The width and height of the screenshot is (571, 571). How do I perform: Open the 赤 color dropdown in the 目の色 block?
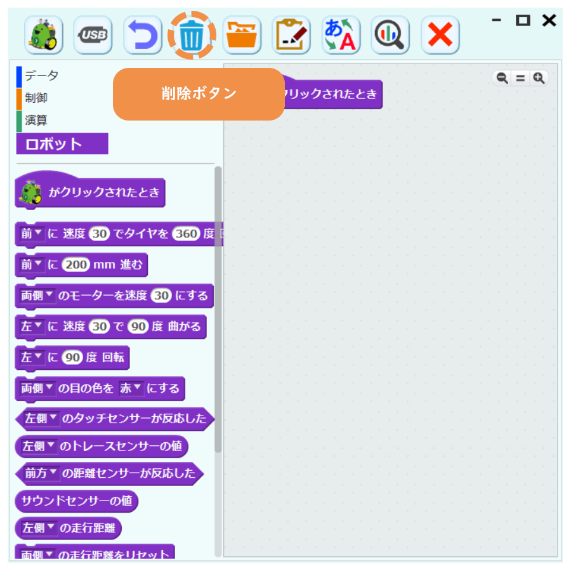click(x=131, y=388)
